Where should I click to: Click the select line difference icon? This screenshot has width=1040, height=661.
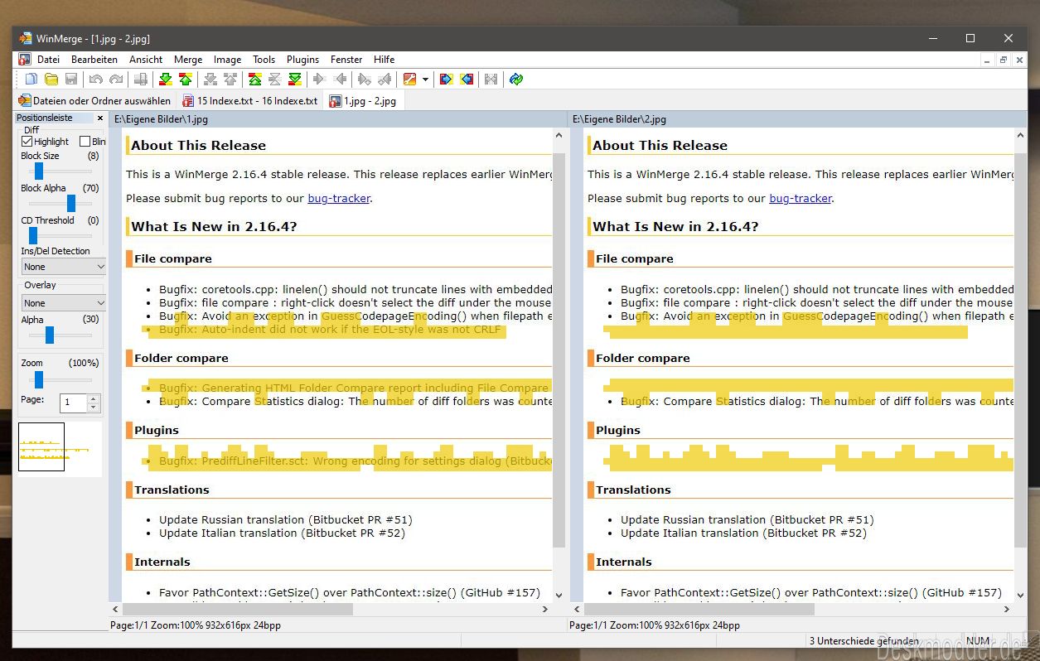coord(141,80)
